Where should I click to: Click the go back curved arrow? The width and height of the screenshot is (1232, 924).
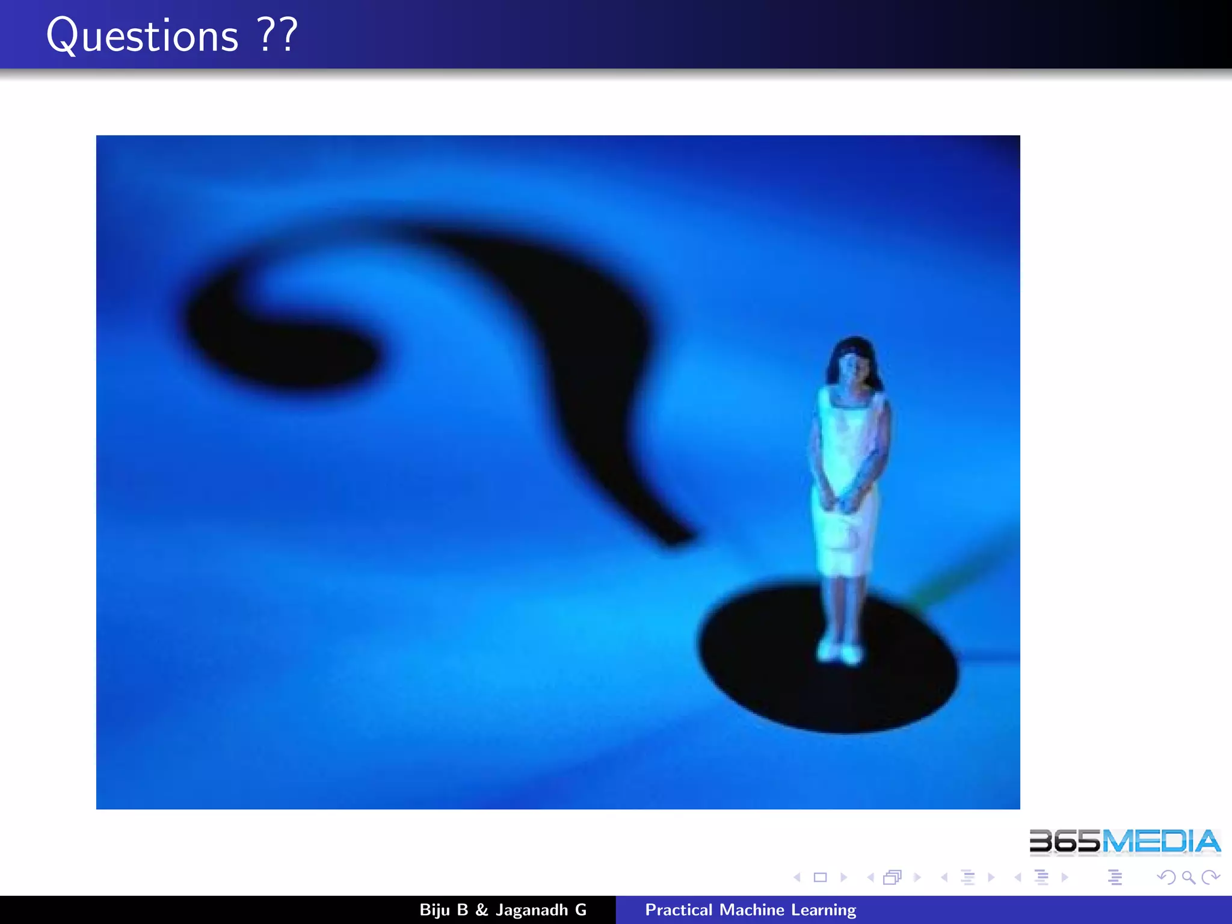point(1166,878)
